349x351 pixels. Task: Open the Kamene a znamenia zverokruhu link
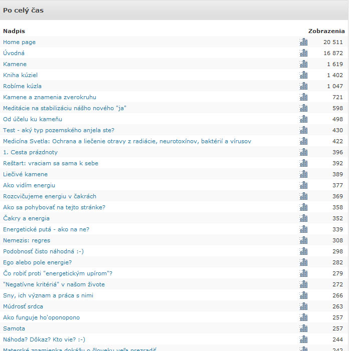pos(50,97)
